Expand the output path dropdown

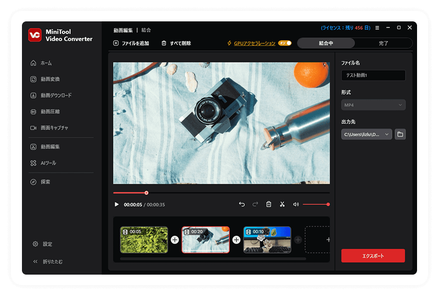coord(367,134)
